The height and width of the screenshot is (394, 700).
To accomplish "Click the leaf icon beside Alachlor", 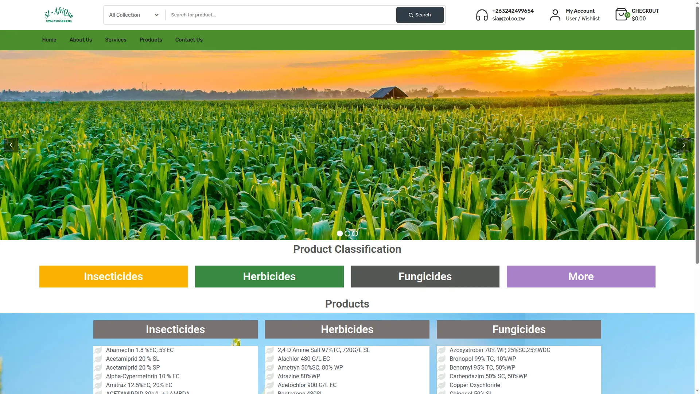I will (270, 359).
